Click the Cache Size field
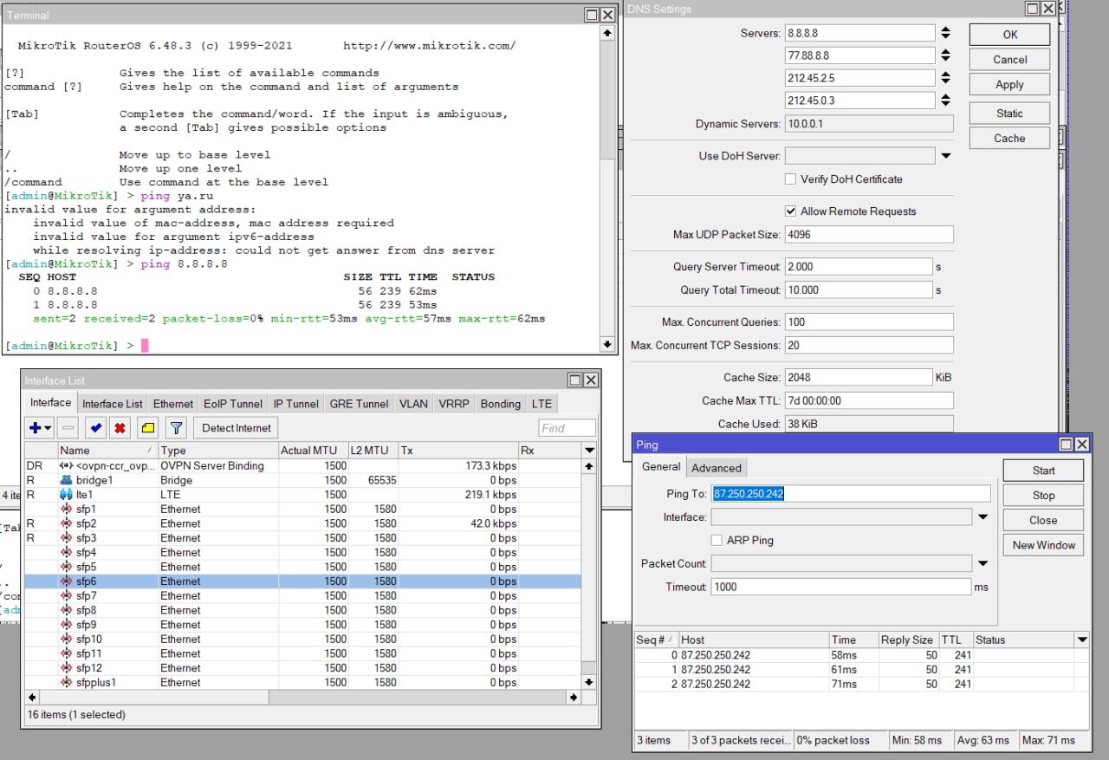1109x760 pixels. point(859,378)
